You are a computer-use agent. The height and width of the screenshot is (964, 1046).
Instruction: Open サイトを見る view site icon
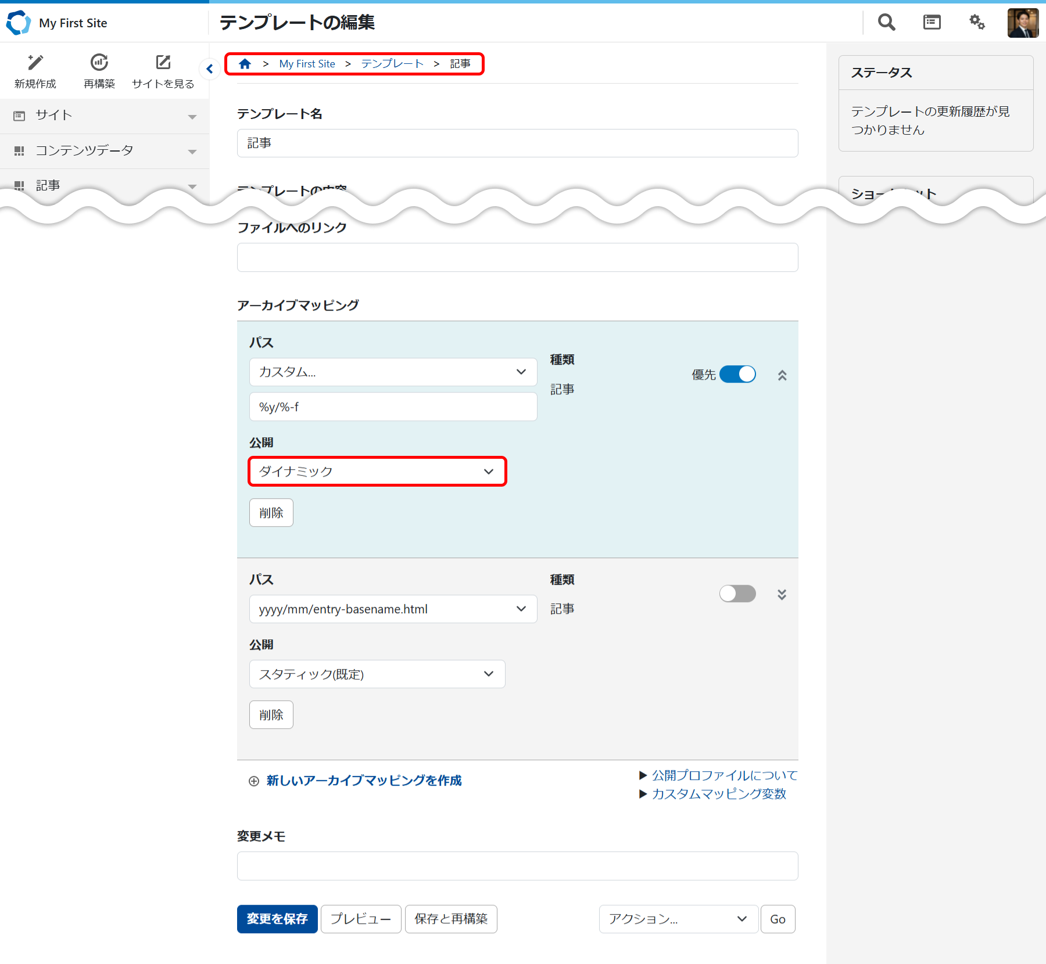(x=163, y=63)
